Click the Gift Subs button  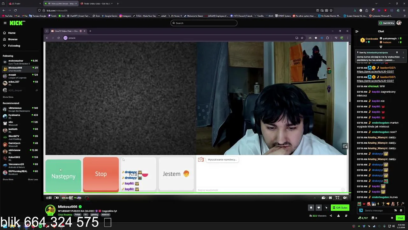tap(340, 208)
